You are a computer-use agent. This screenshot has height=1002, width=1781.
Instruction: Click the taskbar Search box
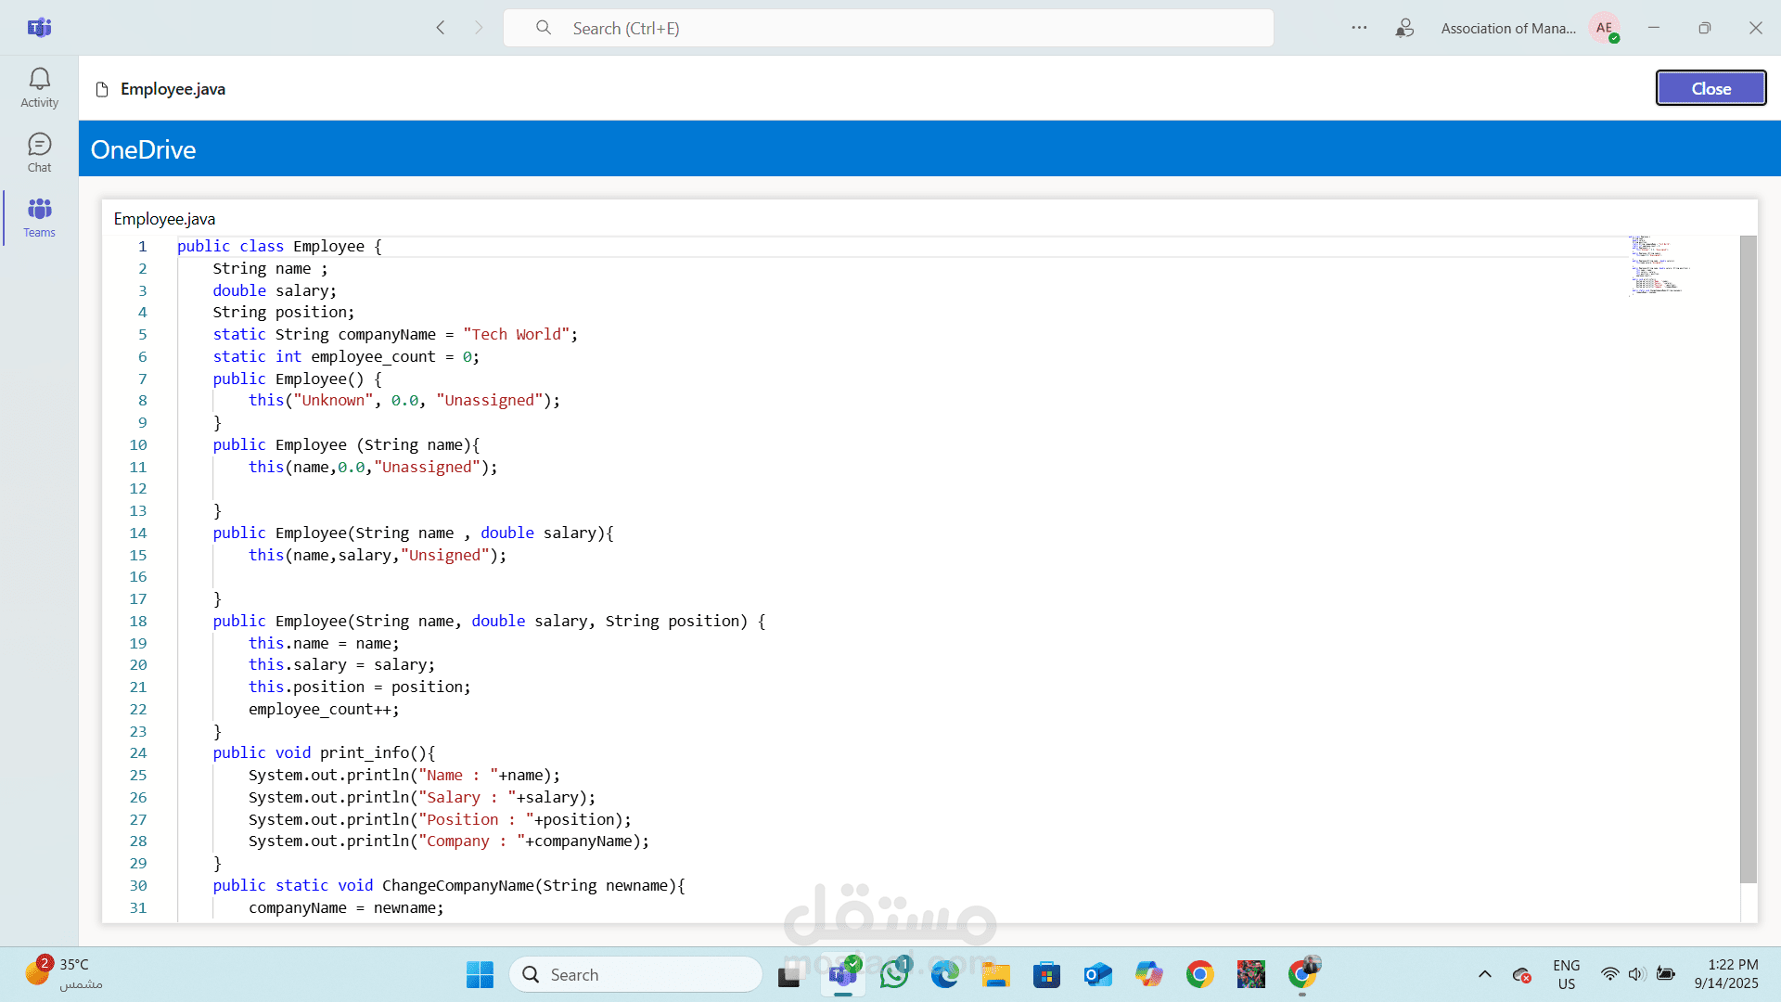(x=635, y=974)
